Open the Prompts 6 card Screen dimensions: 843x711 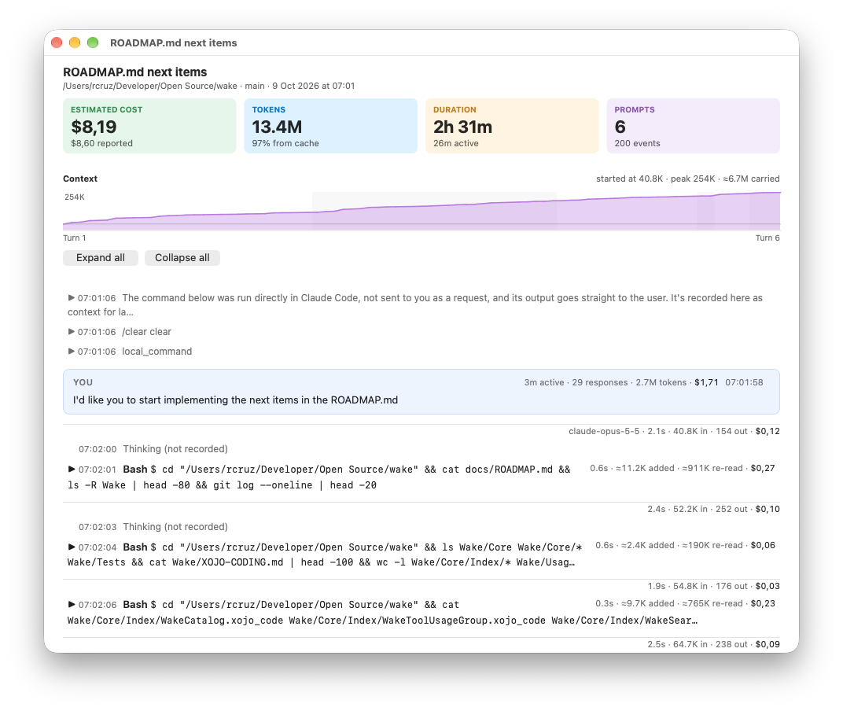693,126
